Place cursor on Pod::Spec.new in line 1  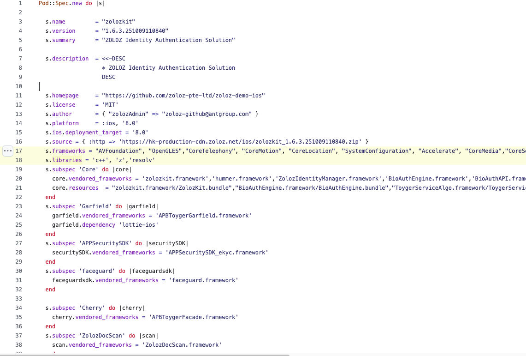(x=60, y=3)
